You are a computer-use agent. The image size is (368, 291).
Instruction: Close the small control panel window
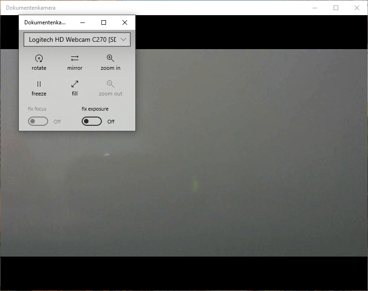(x=125, y=22)
